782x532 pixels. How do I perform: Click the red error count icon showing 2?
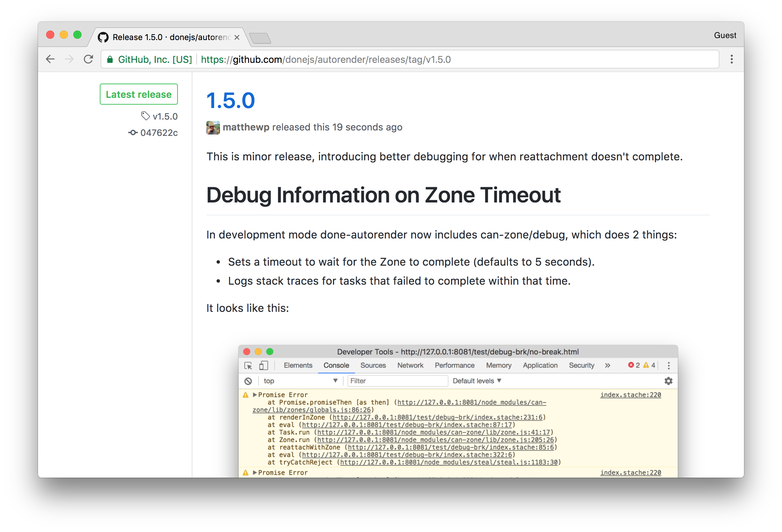(x=631, y=365)
